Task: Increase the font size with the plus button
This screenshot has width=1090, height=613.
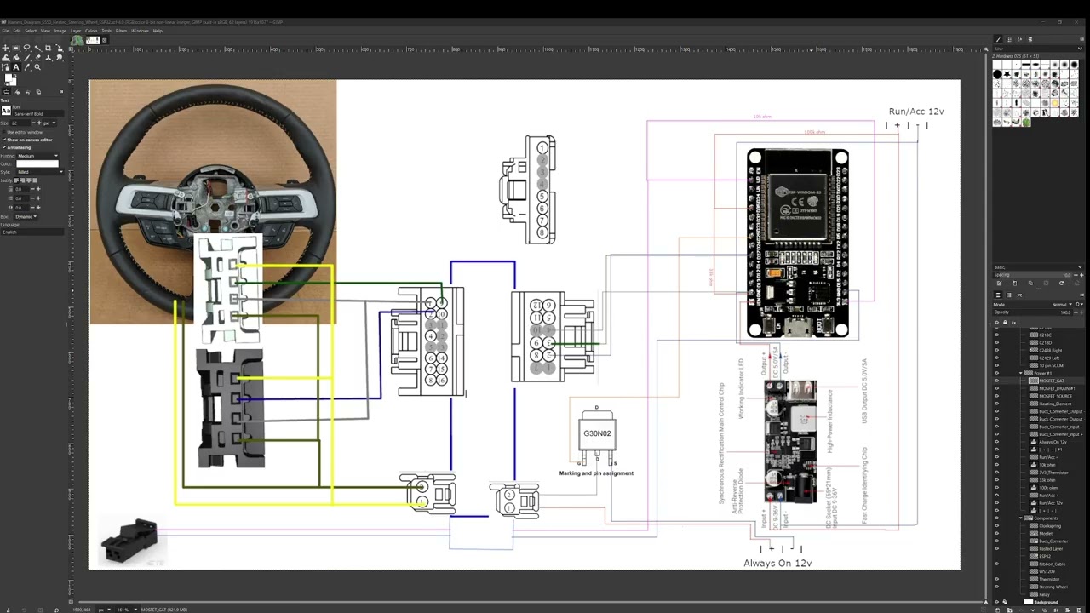Action: tap(38, 123)
